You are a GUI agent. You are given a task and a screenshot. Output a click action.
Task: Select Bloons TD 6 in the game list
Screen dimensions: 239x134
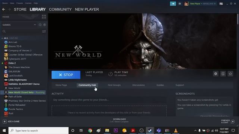15,46
